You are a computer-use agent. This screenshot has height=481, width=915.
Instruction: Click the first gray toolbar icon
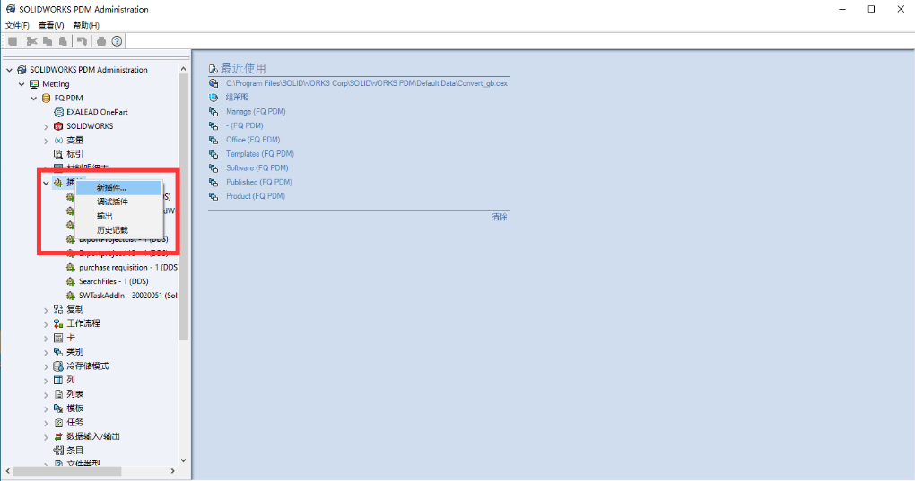[x=13, y=41]
